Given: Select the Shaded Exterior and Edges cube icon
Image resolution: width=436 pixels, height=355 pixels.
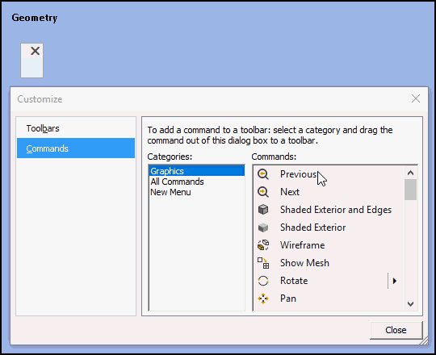Looking at the screenshot, I should 263,210.
